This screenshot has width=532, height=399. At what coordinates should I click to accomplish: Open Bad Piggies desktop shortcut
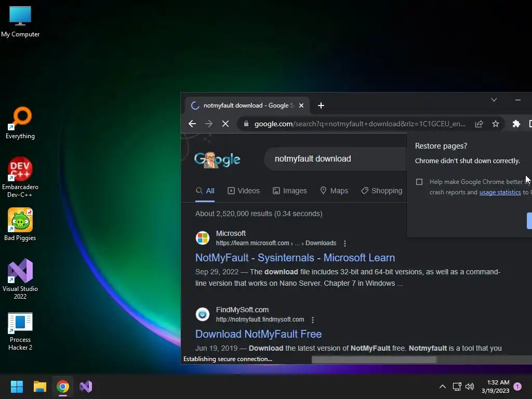[20, 224]
